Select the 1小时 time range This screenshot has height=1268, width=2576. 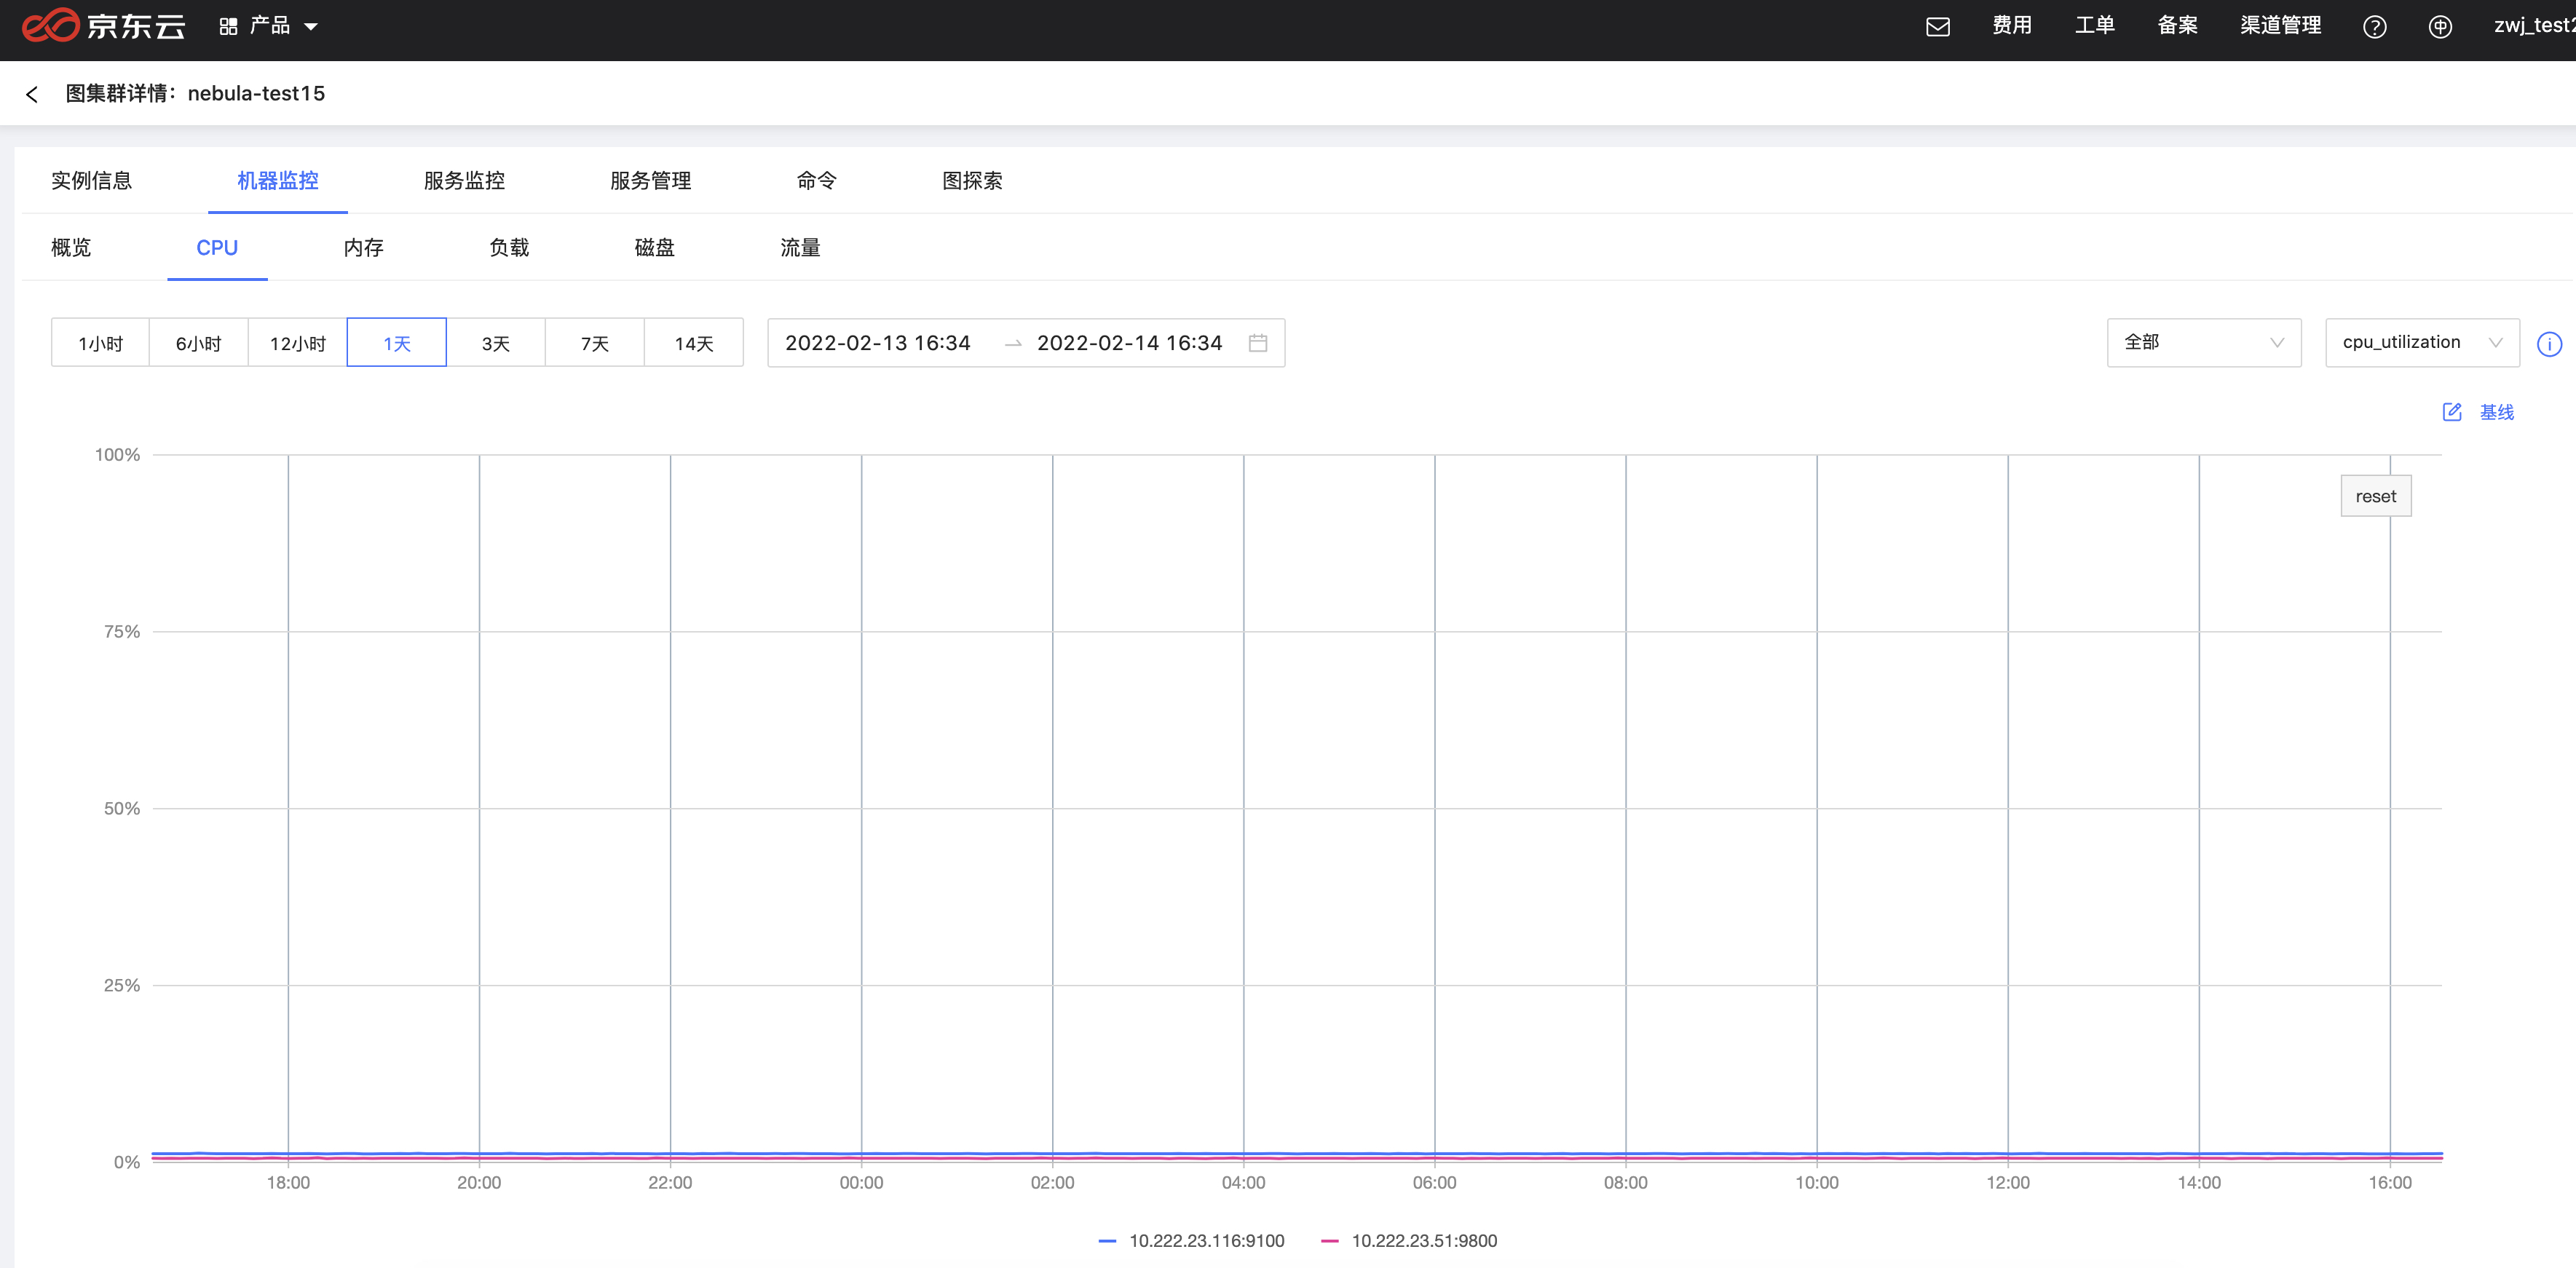click(x=100, y=343)
